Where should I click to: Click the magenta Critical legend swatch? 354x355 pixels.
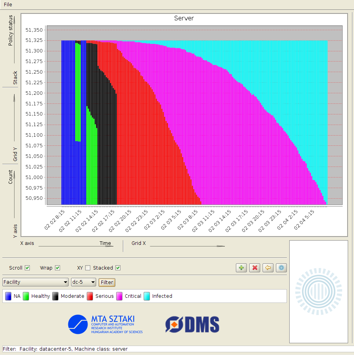[119, 296]
